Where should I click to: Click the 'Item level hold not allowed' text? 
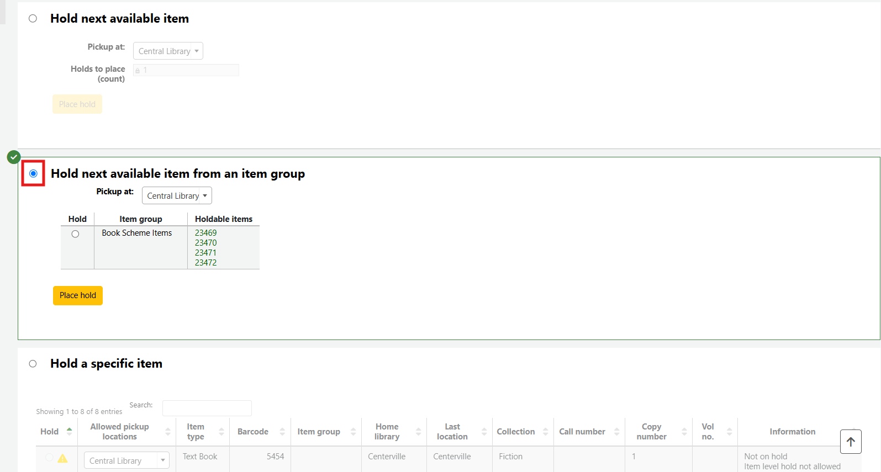pyautogui.click(x=792, y=466)
